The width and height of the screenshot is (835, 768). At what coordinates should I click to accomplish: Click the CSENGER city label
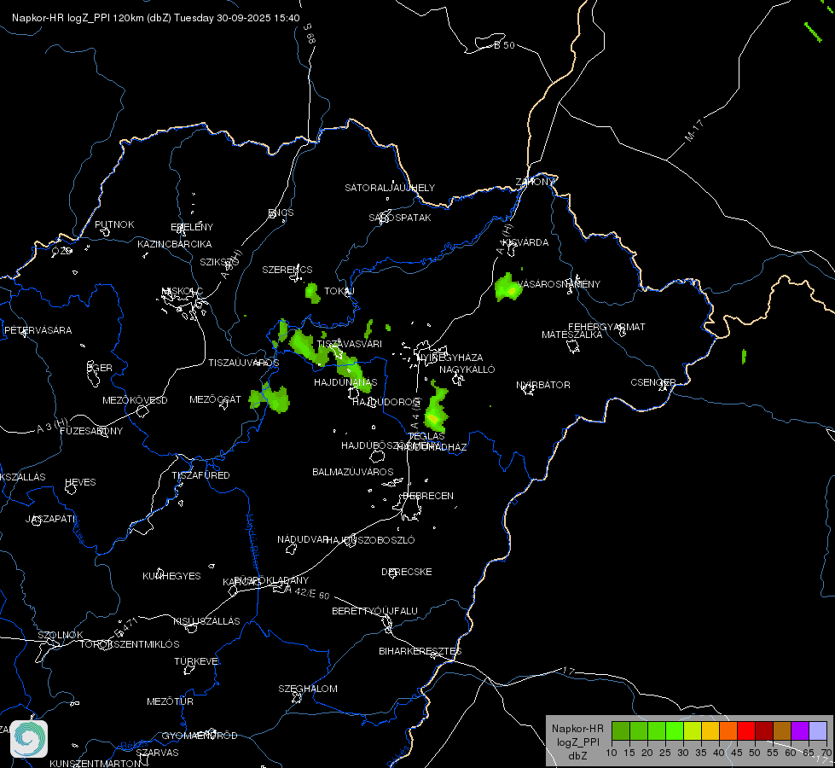coord(652,382)
